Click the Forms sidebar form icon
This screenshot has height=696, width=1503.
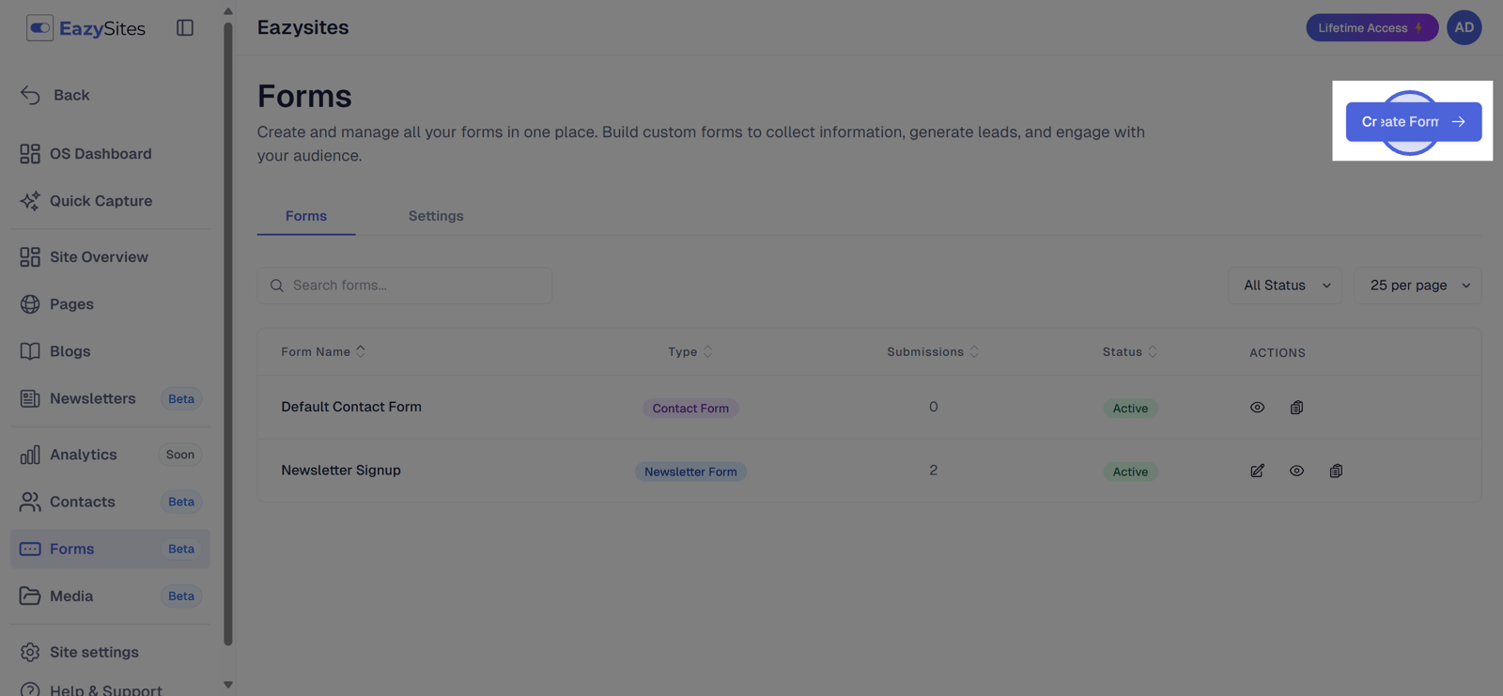coord(30,549)
